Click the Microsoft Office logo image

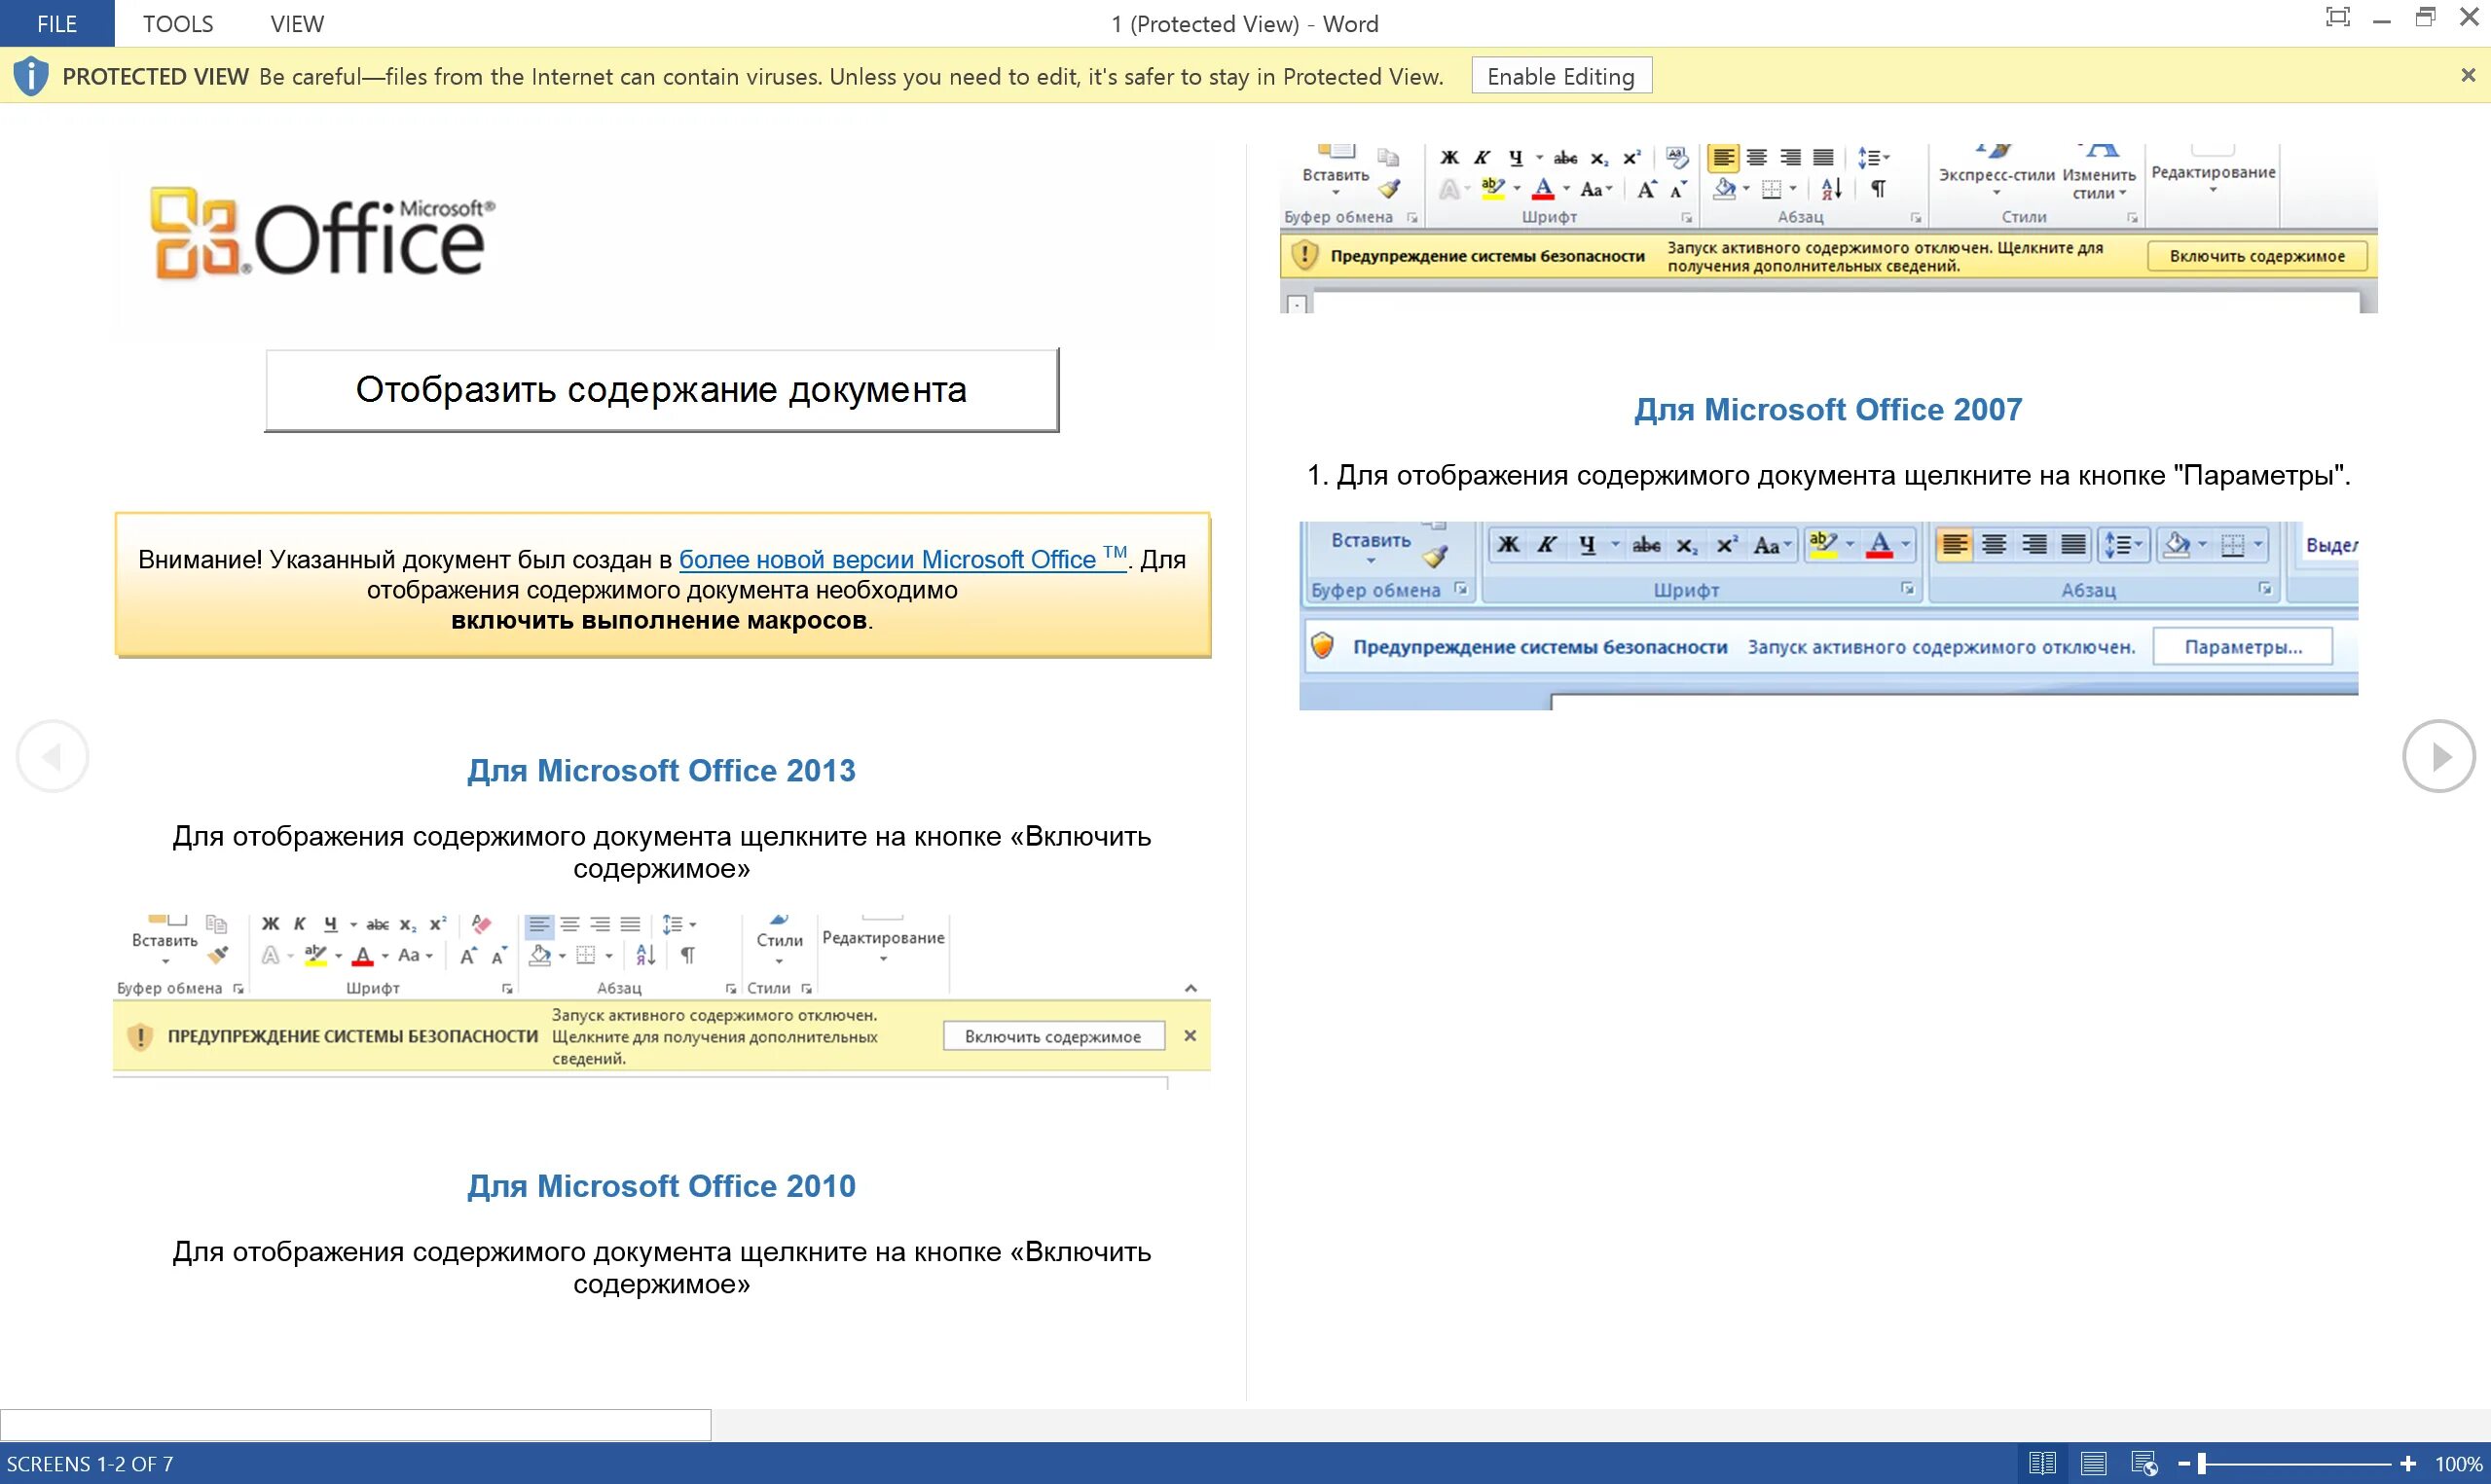tap(322, 233)
